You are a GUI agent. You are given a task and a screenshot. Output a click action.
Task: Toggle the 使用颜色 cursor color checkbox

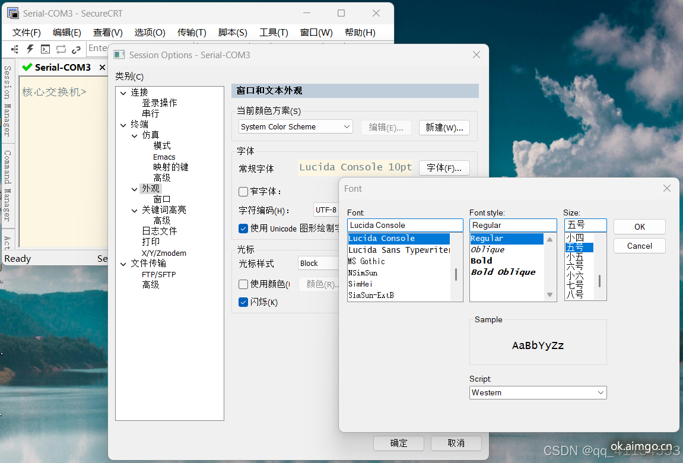pyautogui.click(x=243, y=284)
